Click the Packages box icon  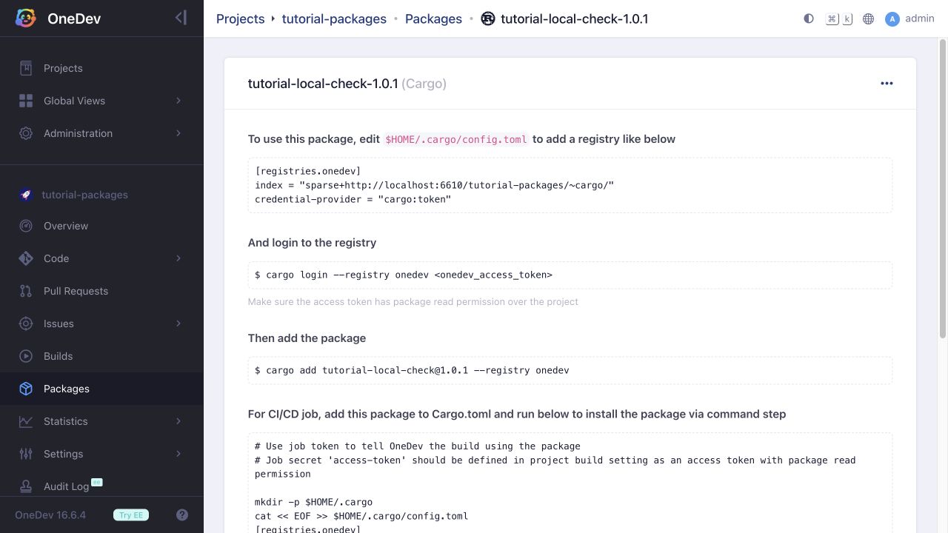26,389
